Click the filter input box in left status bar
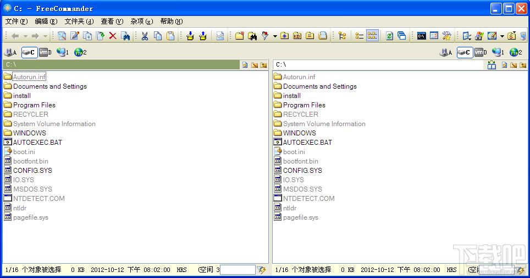Screen dimensions: 530x278 [238, 270]
